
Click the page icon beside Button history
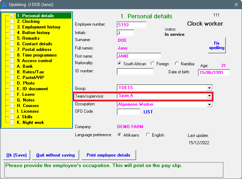tap(12, 33)
